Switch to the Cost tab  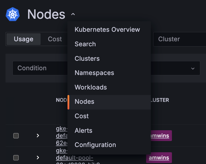pyautogui.click(x=55, y=39)
